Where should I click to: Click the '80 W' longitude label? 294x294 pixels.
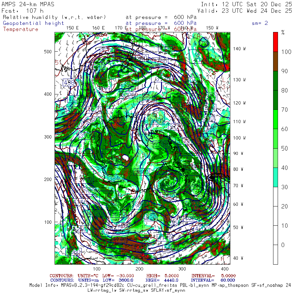click(238, 169)
